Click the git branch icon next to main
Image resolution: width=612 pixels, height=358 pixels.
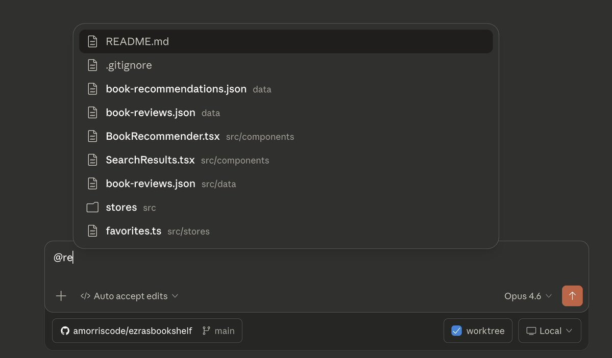pyautogui.click(x=206, y=330)
